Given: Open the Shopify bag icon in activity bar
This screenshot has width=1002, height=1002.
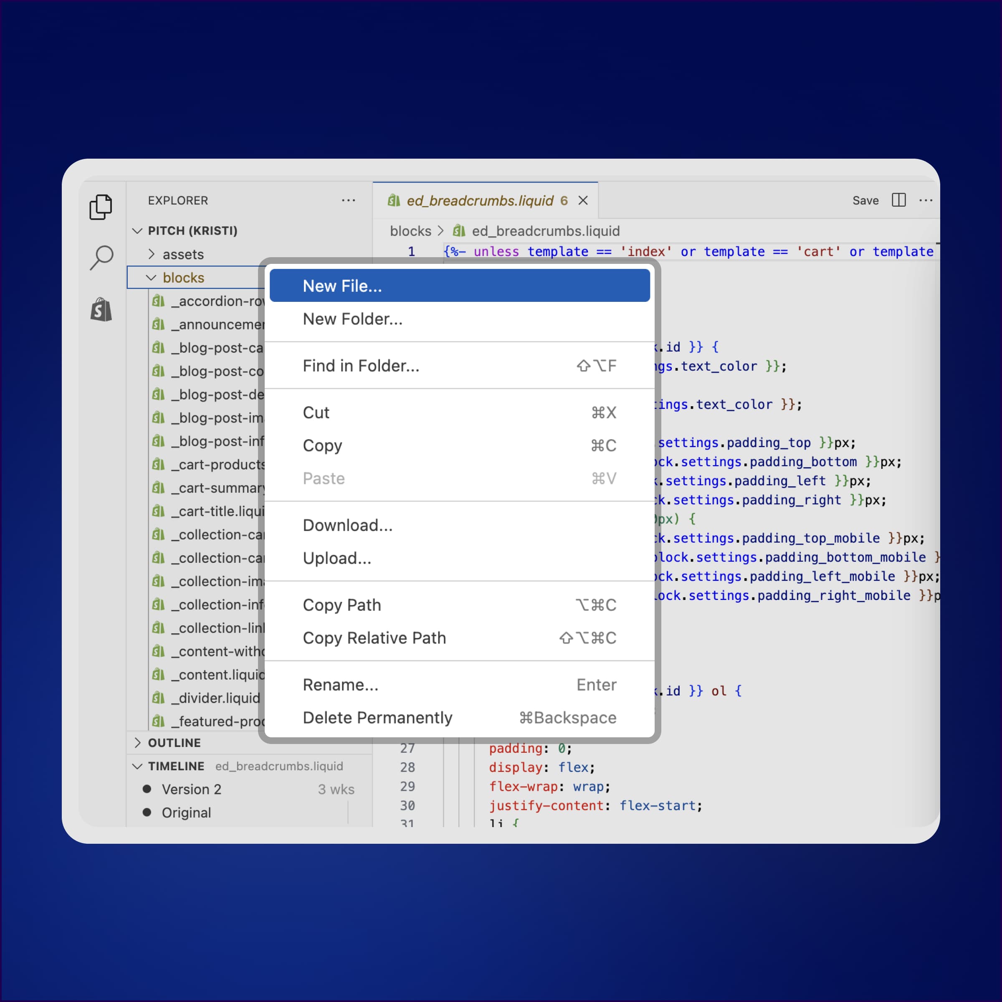Looking at the screenshot, I should coord(101,310).
